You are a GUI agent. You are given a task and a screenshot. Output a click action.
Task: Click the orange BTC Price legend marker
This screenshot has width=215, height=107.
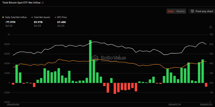55,17
